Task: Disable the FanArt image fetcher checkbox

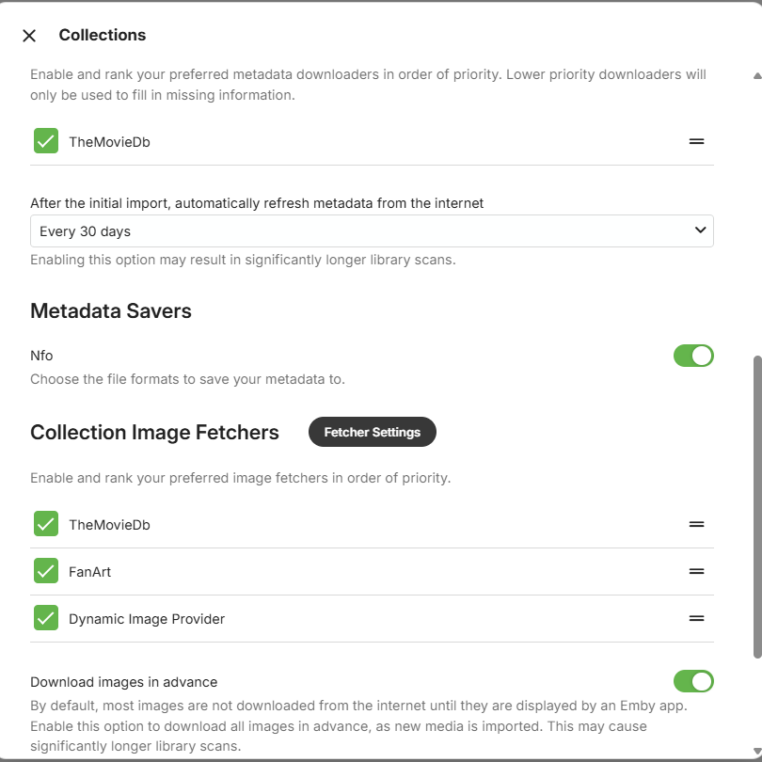Action: click(46, 571)
